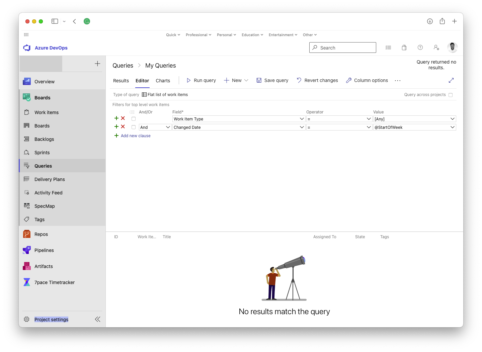This screenshot has width=482, height=352.
Task: Click the Overview sidebar icon
Action: (27, 81)
